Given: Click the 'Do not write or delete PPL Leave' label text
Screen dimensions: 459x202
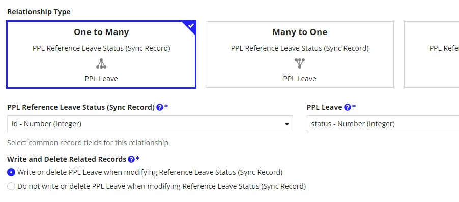Looking at the screenshot, I should (x=162, y=186).
